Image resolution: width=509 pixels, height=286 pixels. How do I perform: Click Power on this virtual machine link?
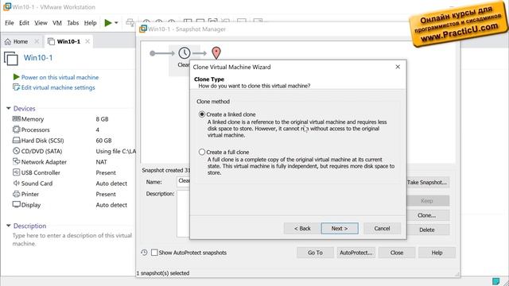(x=60, y=77)
